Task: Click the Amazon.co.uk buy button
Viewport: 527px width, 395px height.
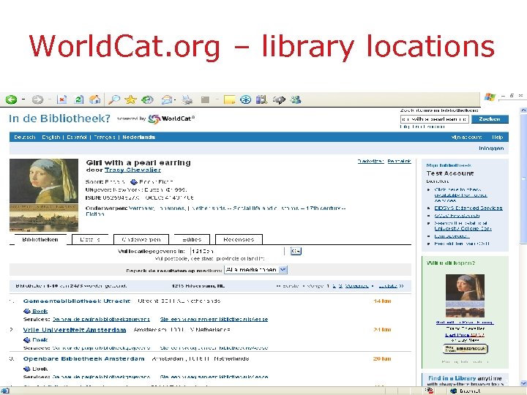Action: coord(466,349)
